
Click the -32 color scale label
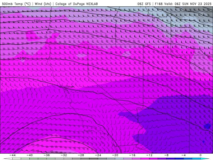point(64,155)
